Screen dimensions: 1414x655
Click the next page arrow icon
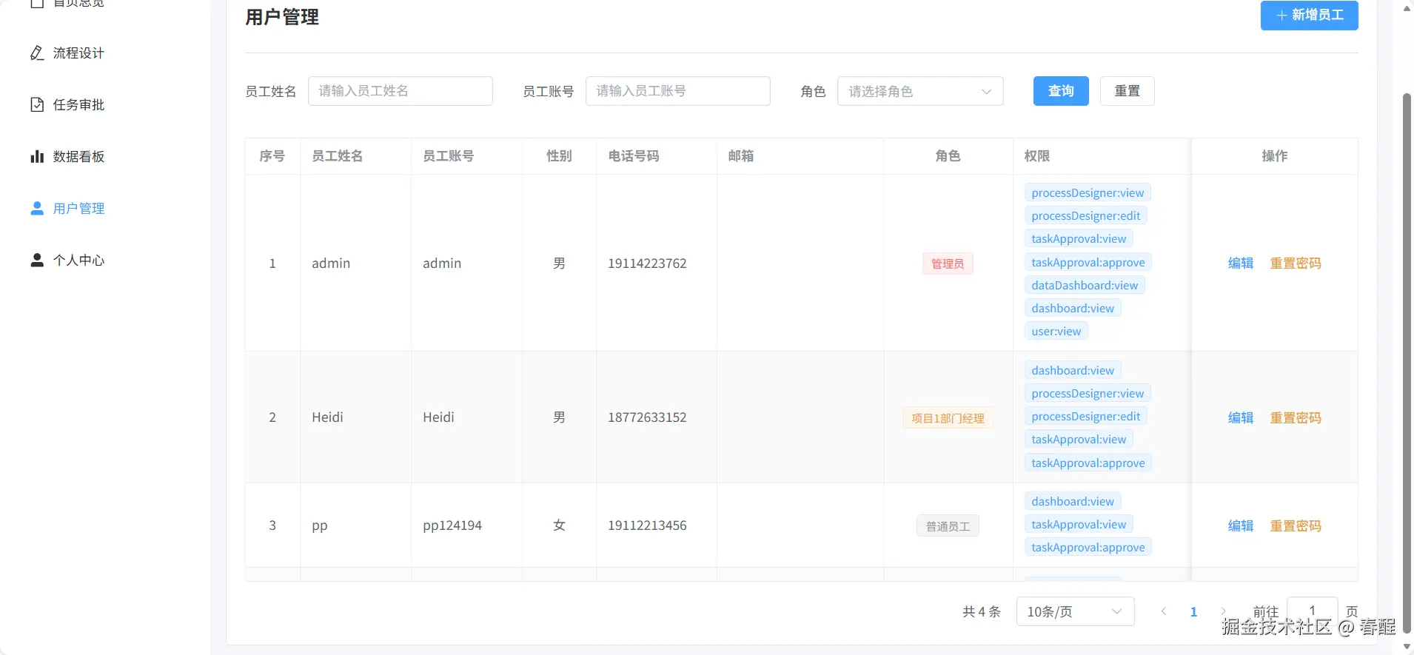coord(1223,611)
